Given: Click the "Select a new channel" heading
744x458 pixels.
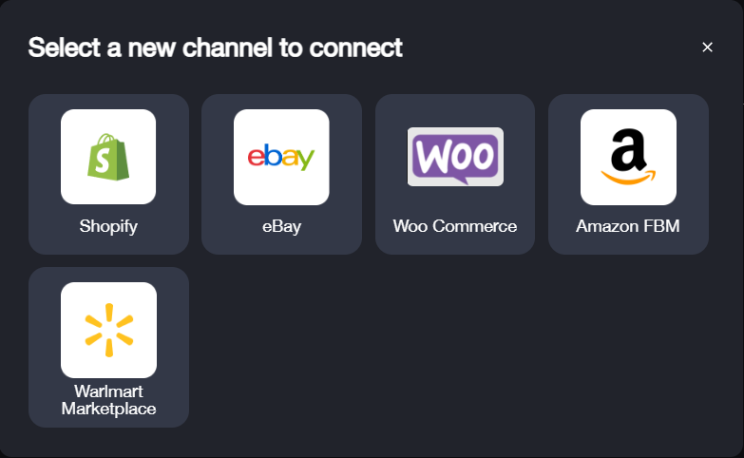Looking at the screenshot, I should 215,48.
